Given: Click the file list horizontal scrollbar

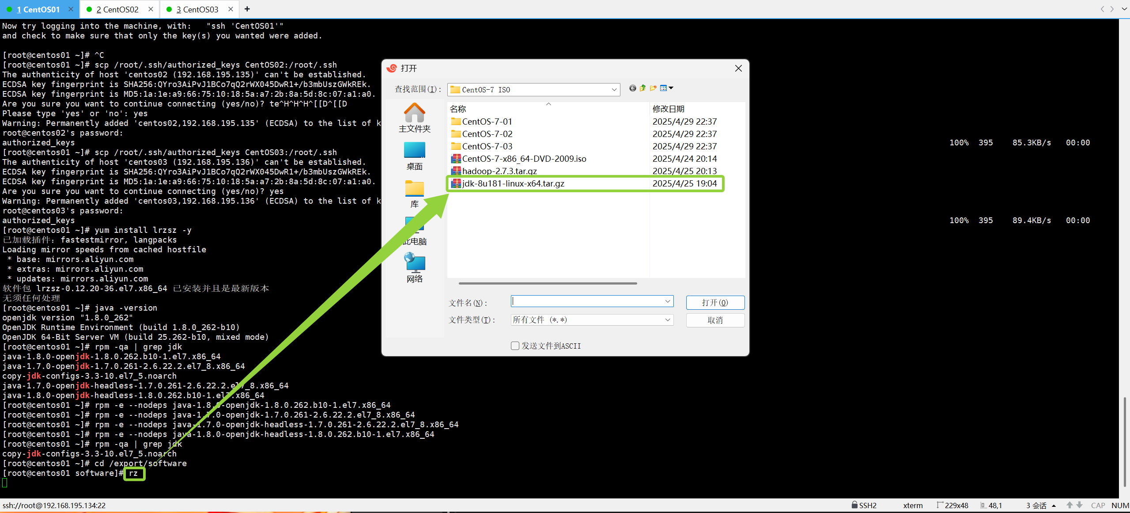Looking at the screenshot, I should click(x=548, y=283).
